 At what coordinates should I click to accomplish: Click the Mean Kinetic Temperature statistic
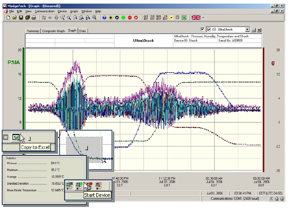click(35, 190)
